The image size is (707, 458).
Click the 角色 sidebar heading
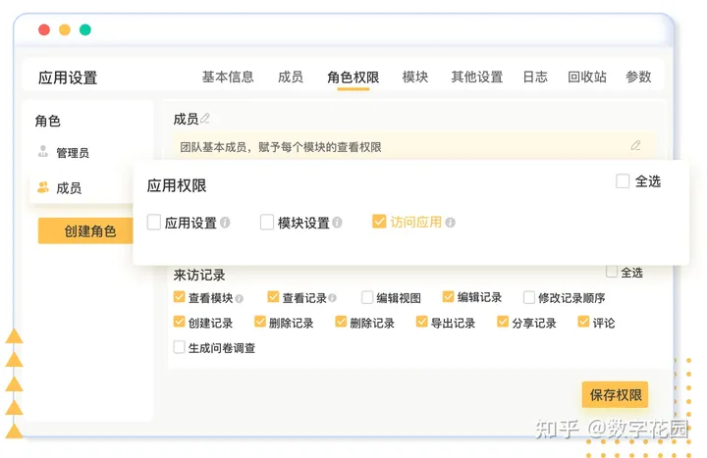[x=48, y=121]
